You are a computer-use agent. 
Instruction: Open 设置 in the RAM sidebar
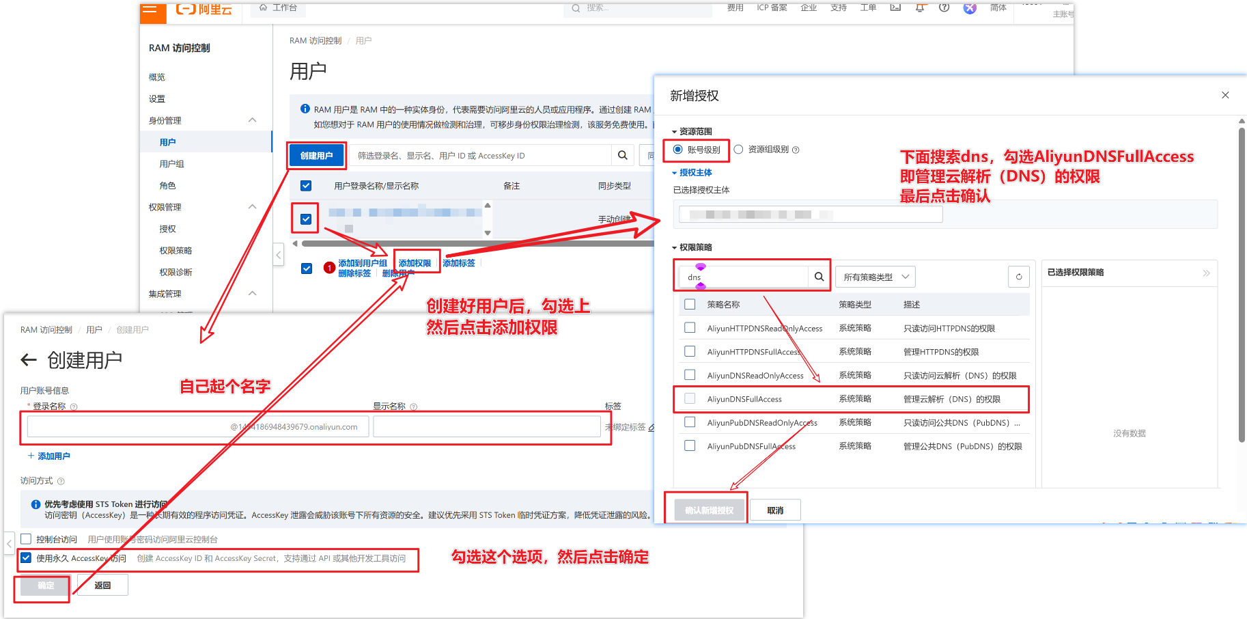click(157, 99)
